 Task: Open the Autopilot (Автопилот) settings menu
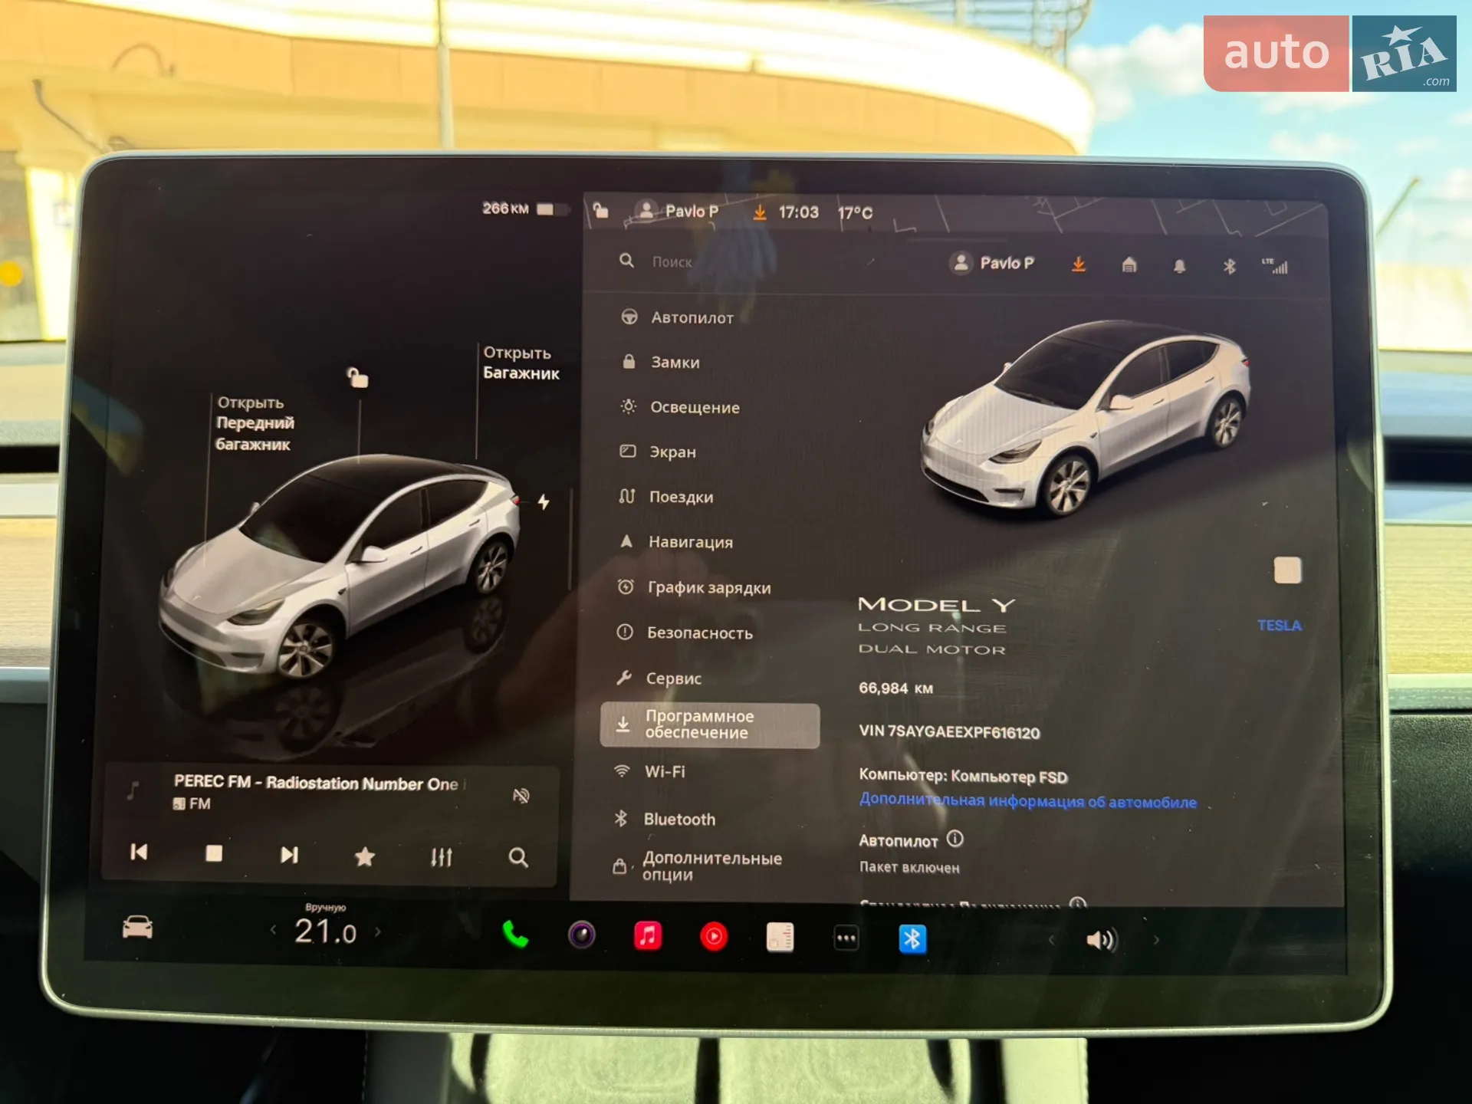pos(678,317)
